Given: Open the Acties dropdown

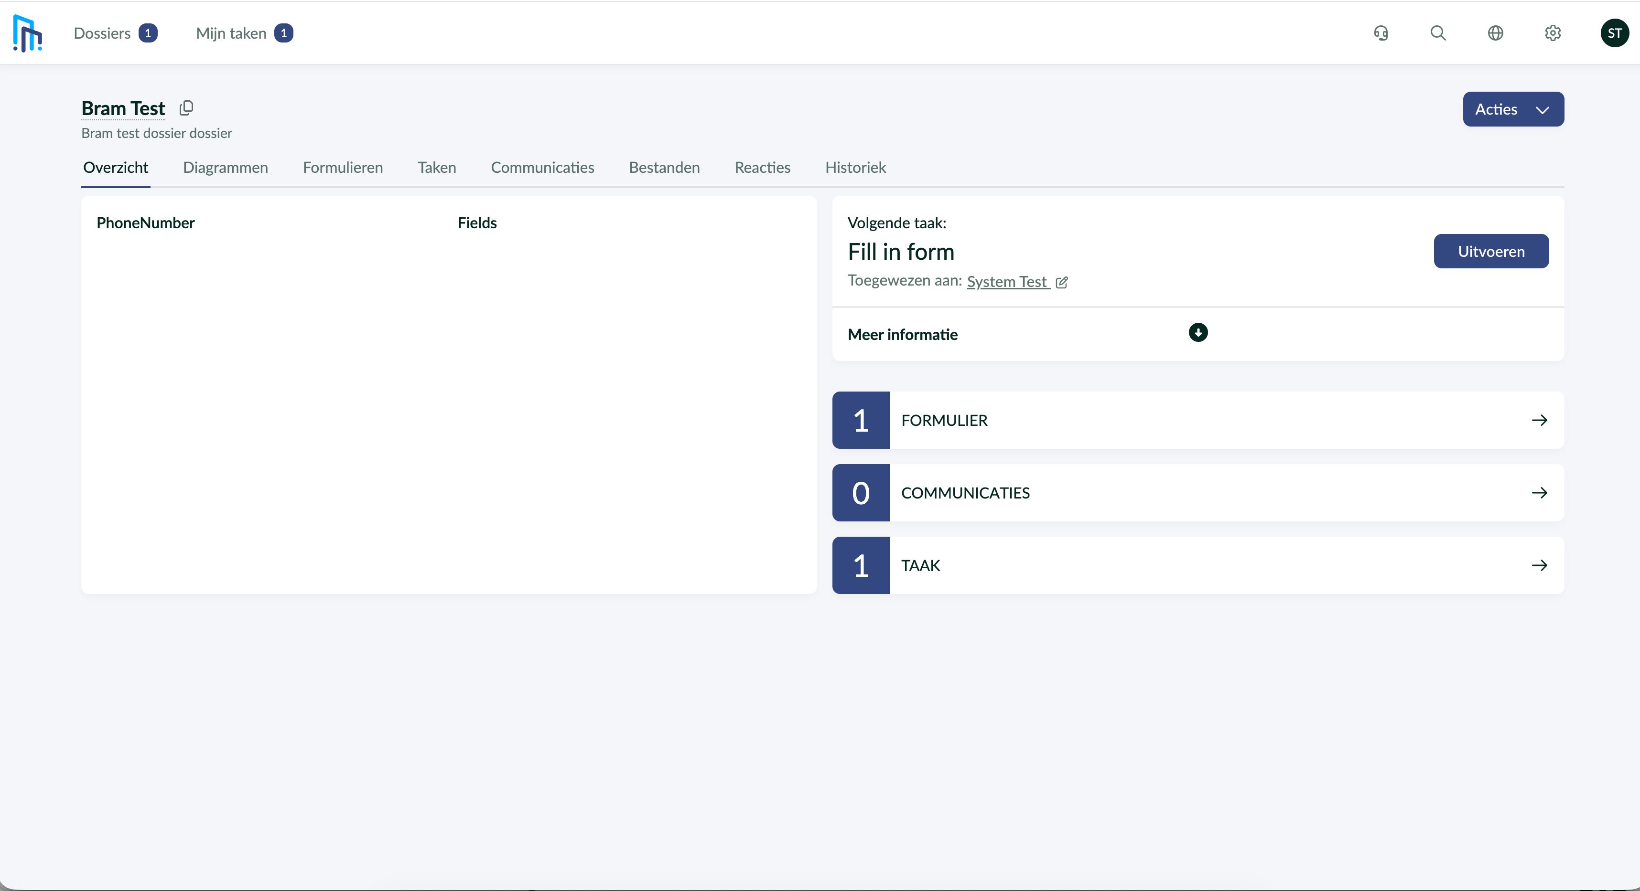Looking at the screenshot, I should 1513,109.
